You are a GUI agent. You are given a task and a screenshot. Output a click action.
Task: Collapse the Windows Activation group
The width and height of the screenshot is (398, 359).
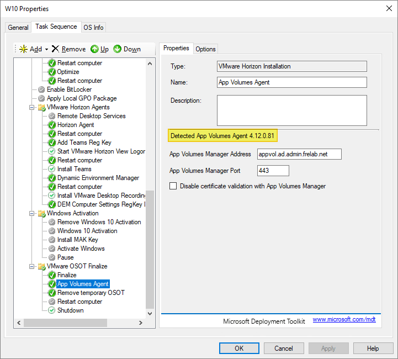pyautogui.click(x=33, y=213)
